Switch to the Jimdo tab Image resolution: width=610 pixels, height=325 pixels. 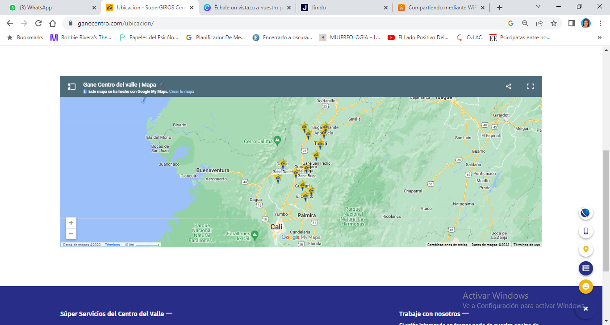point(344,8)
